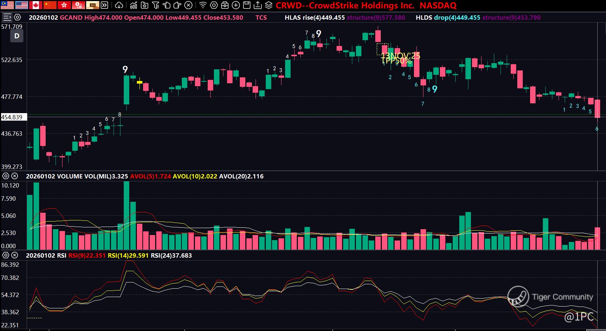Click the cloud download icon
This screenshot has height=331, width=606.
(x=119, y=5)
